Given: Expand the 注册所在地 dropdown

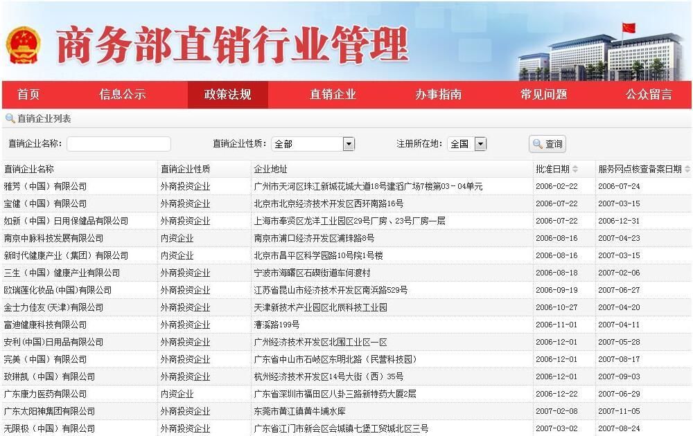Looking at the screenshot, I should tap(480, 144).
